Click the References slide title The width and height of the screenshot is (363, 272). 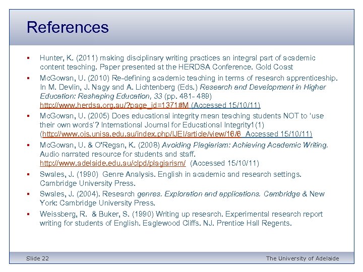point(68,27)
